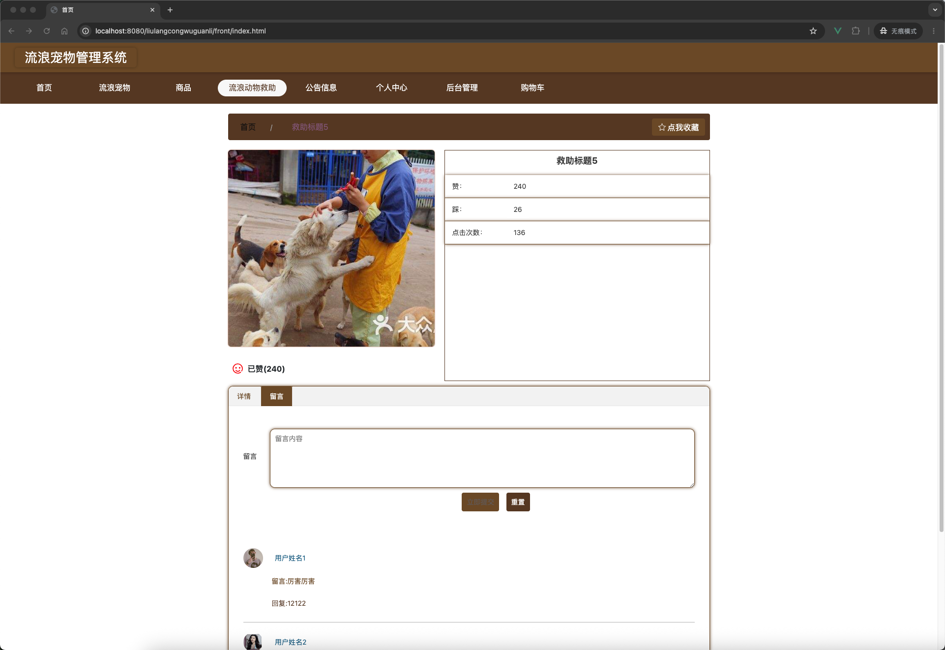Click the 用户姓名1 username link

[290, 558]
